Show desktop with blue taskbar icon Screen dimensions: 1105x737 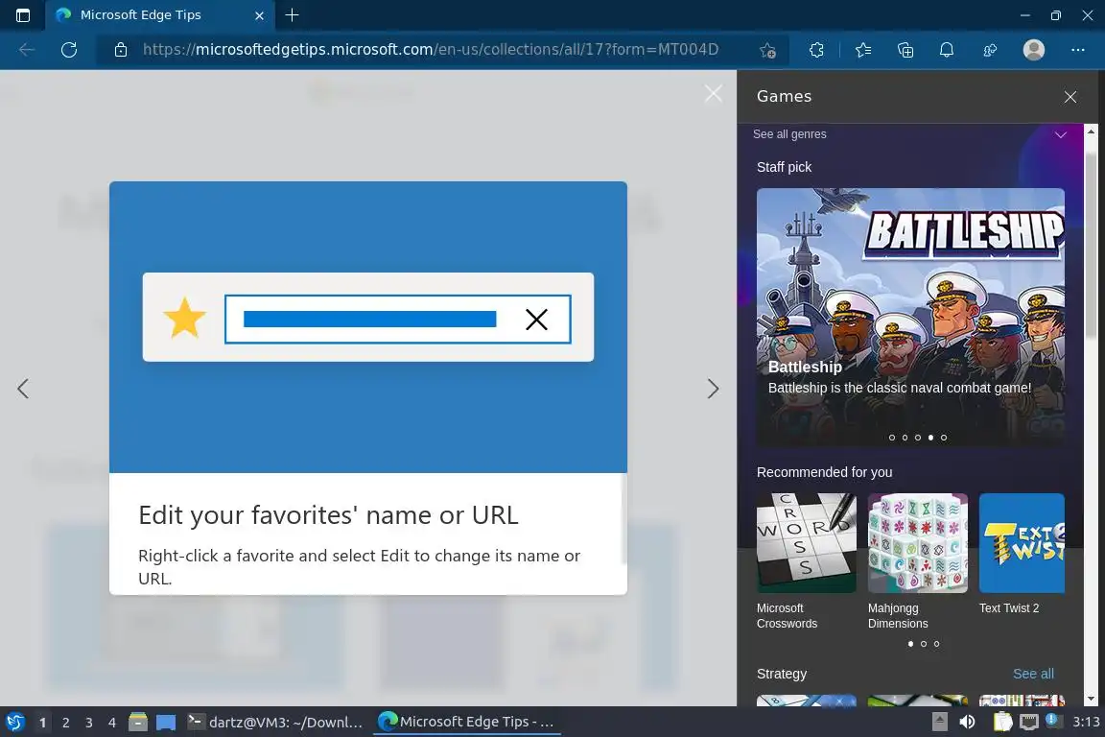click(x=166, y=723)
